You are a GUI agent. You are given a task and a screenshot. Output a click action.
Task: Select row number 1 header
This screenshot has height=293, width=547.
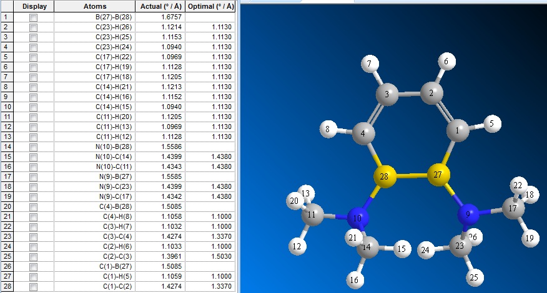[7, 17]
